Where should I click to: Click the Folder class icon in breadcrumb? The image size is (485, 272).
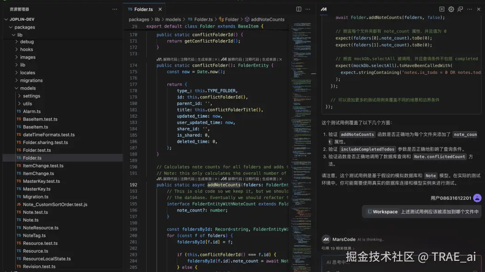click(221, 19)
